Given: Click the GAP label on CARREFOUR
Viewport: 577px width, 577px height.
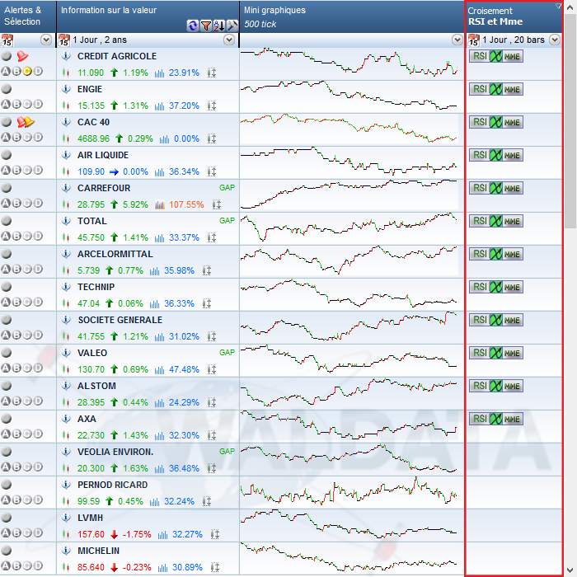Looking at the screenshot, I should 227,188.
